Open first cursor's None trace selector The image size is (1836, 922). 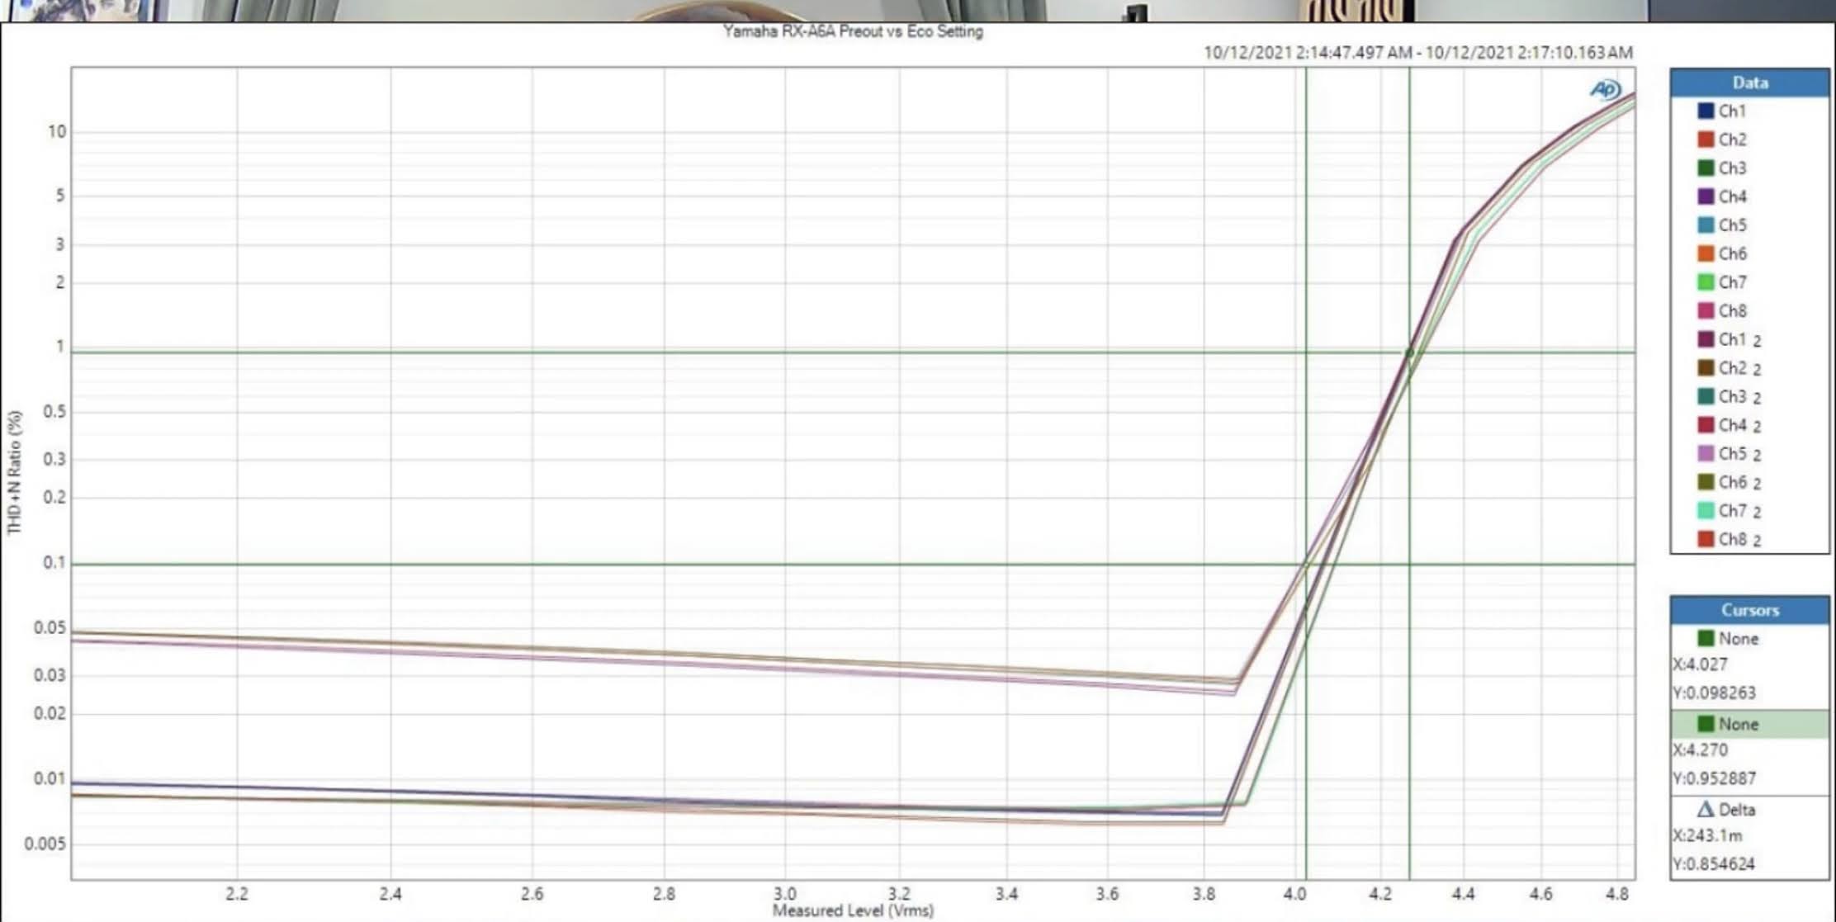tap(1737, 638)
